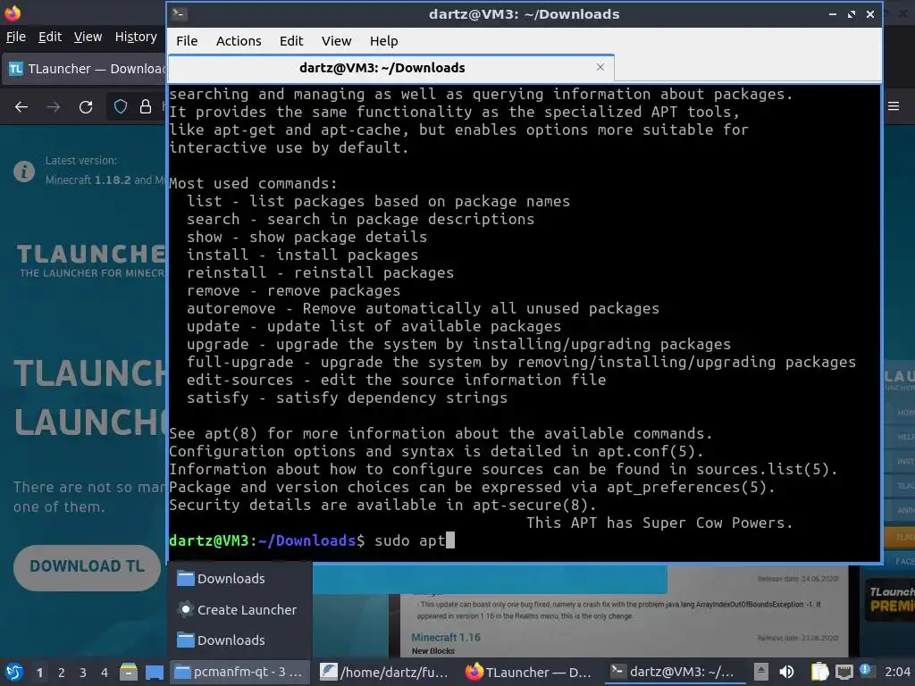This screenshot has height=686, width=915.
Task: Click the 'autoremove' command line in terminal
Action: 423,308
